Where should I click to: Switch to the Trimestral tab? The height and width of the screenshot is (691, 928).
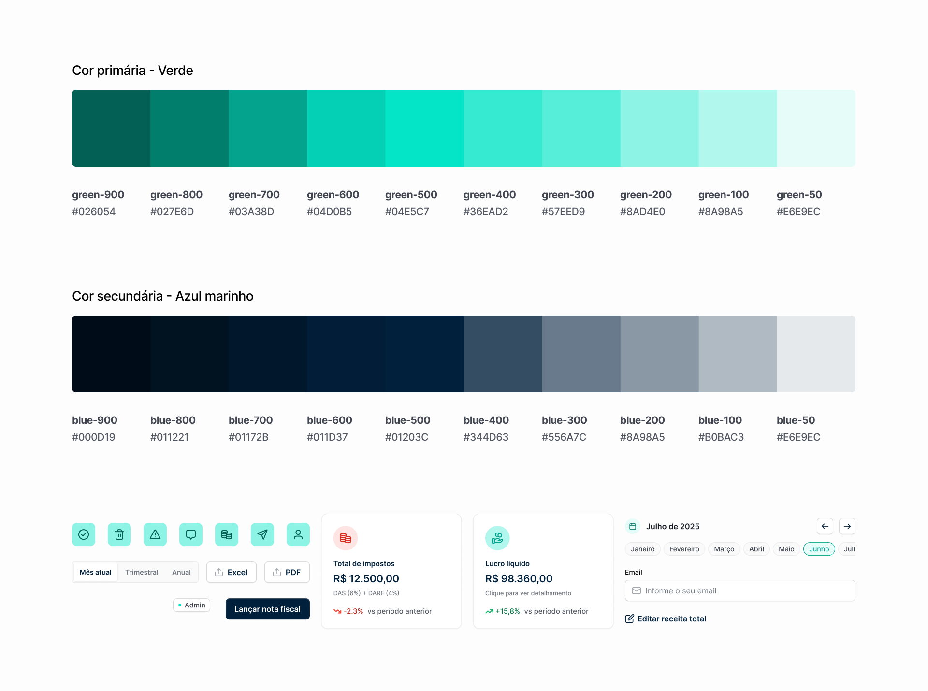(x=142, y=572)
